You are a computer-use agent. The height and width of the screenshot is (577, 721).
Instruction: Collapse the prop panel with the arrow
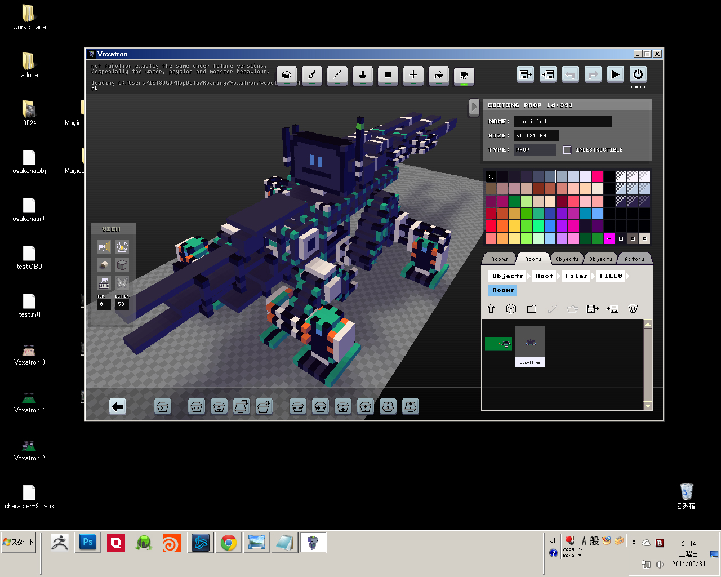[474, 107]
